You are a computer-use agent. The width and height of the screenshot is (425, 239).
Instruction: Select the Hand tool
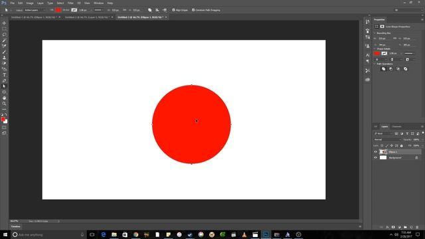(x=4, y=98)
